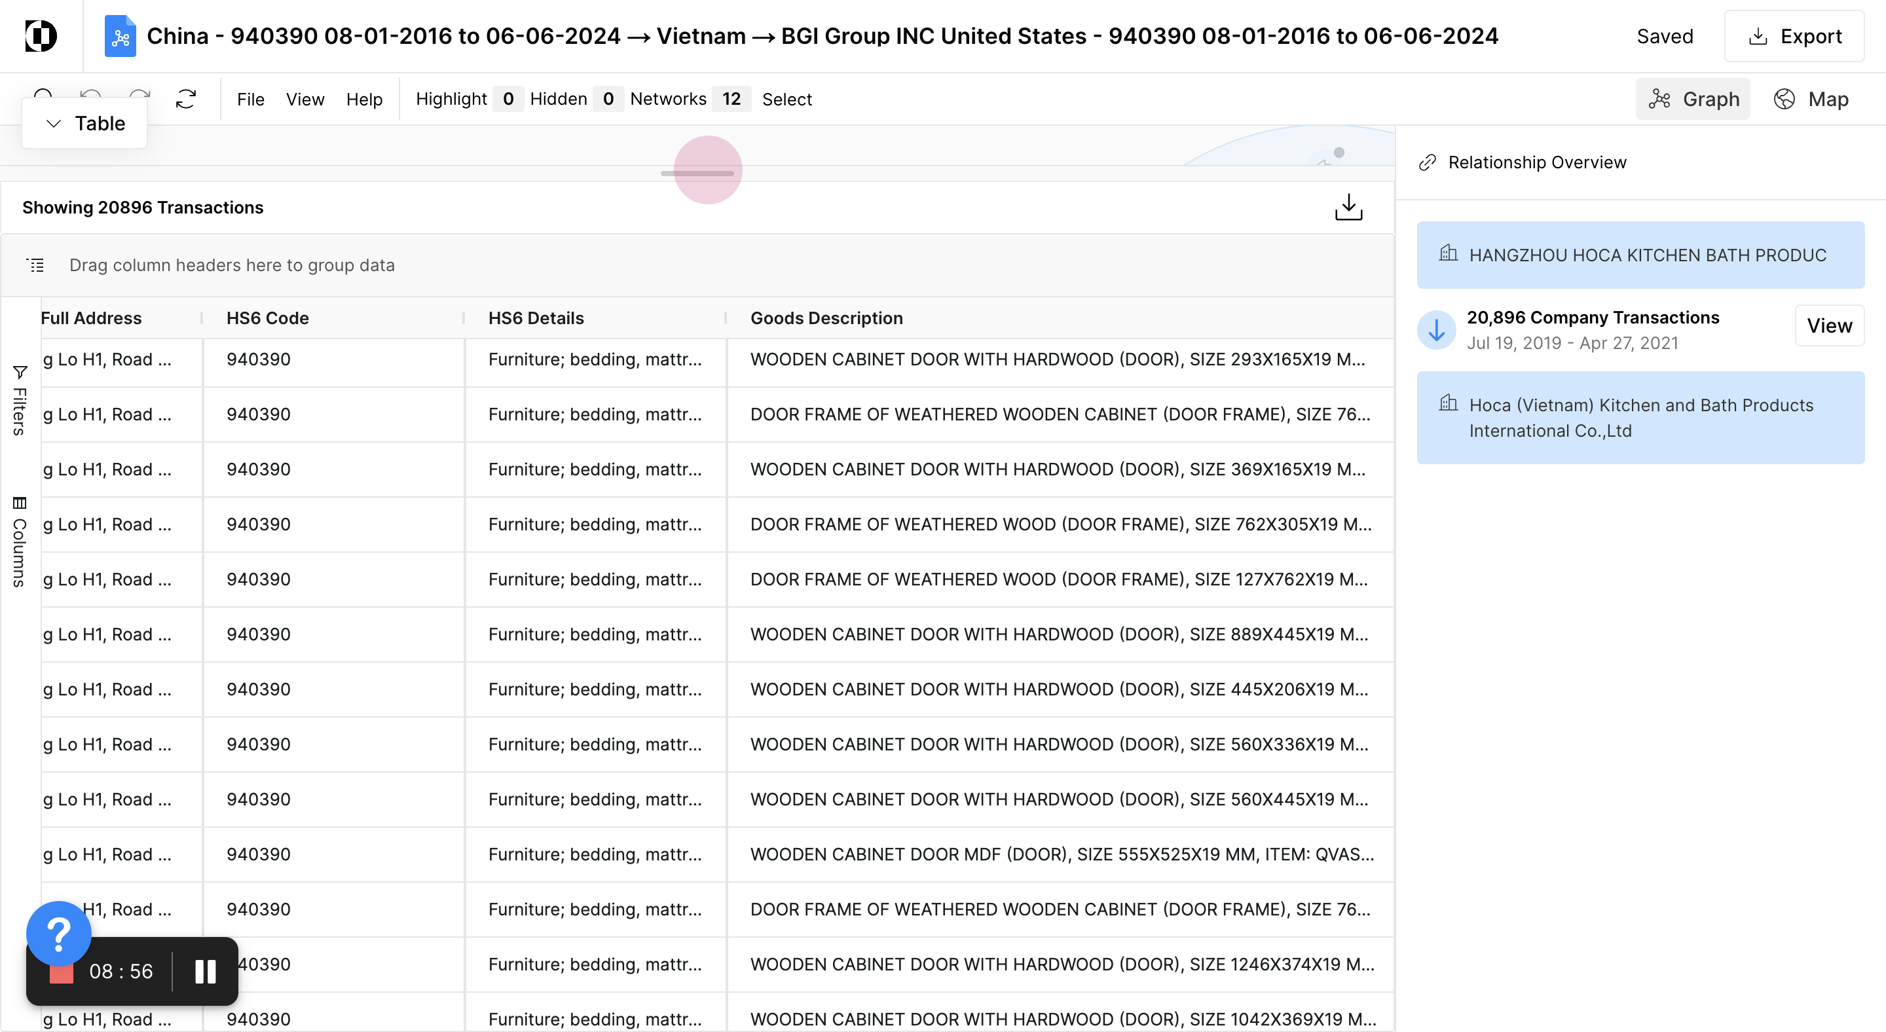Click View next to Company Transactions
The image size is (1886, 1032).
pos(1829,325)
